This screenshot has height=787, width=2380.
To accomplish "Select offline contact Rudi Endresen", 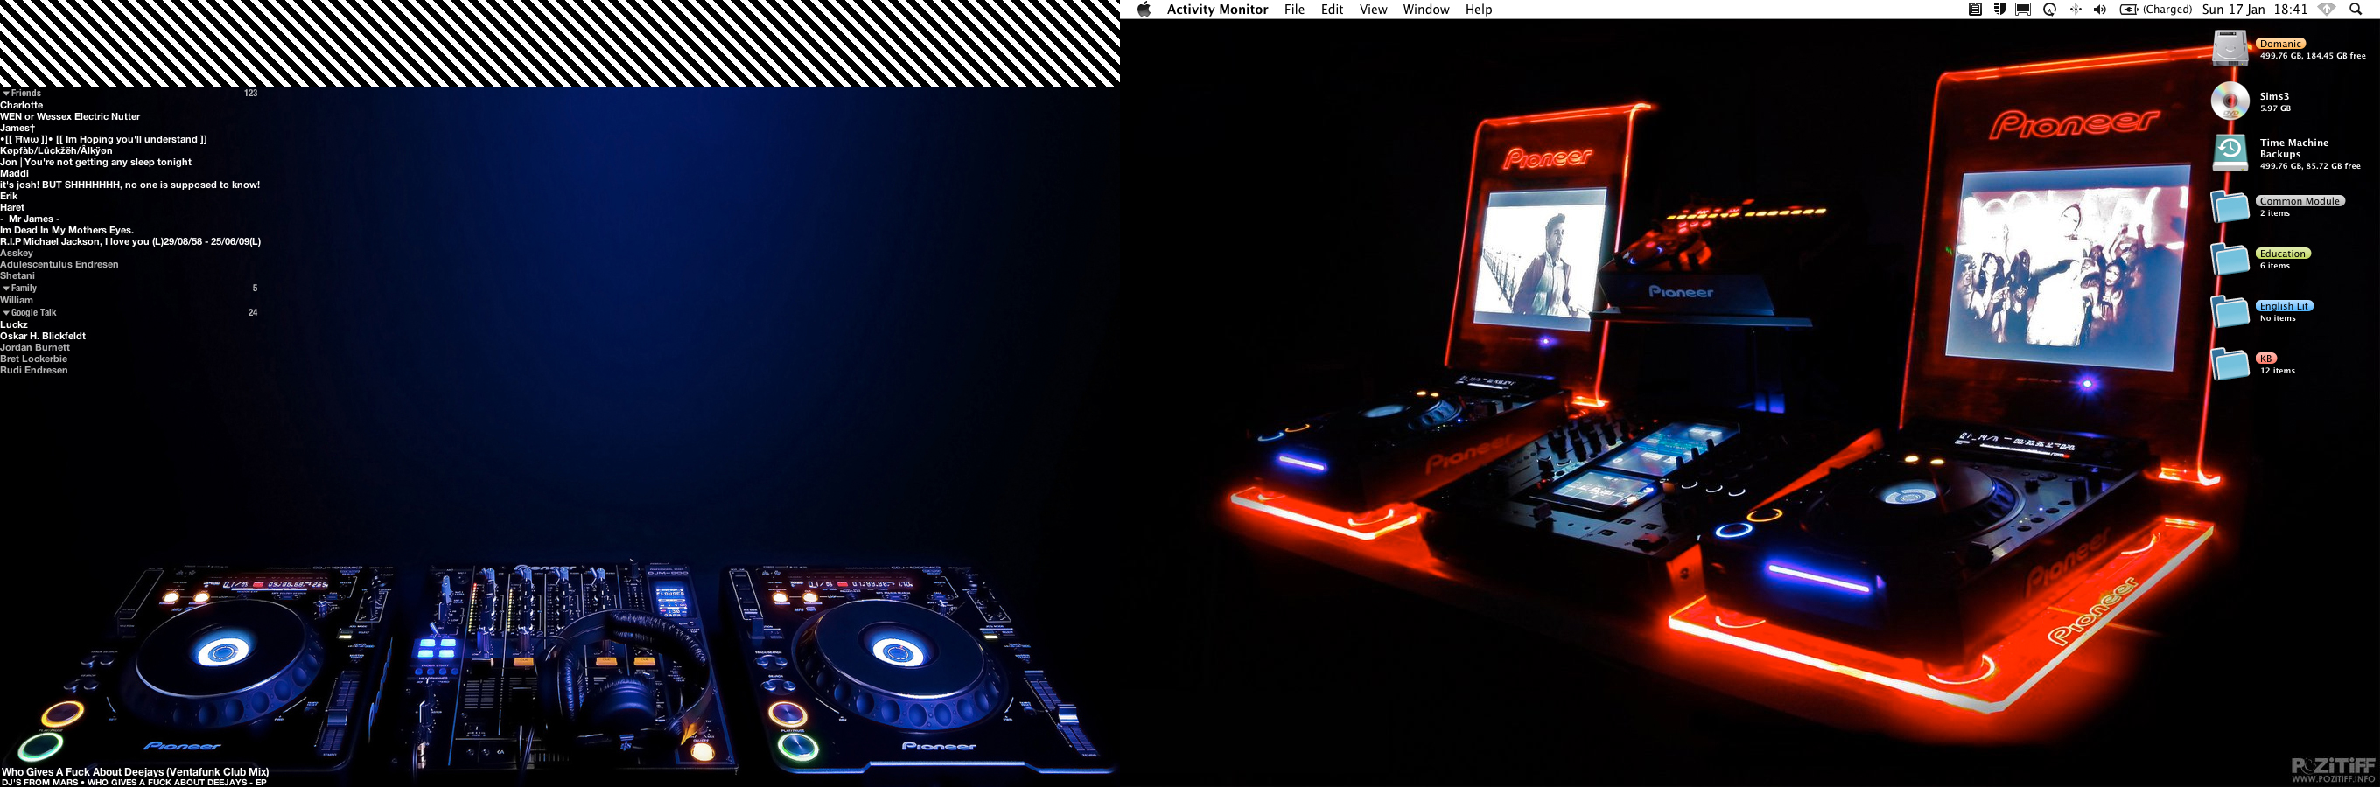I will pyautogui.click(x=34, y=371).
